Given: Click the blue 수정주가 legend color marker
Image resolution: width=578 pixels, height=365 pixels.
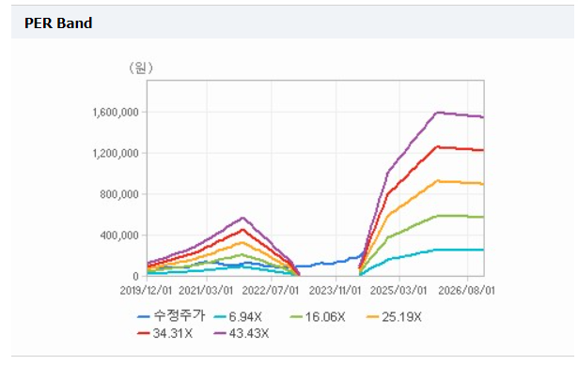Looking at the screenshot, I should pyautogui.click(x=144, y=316).
